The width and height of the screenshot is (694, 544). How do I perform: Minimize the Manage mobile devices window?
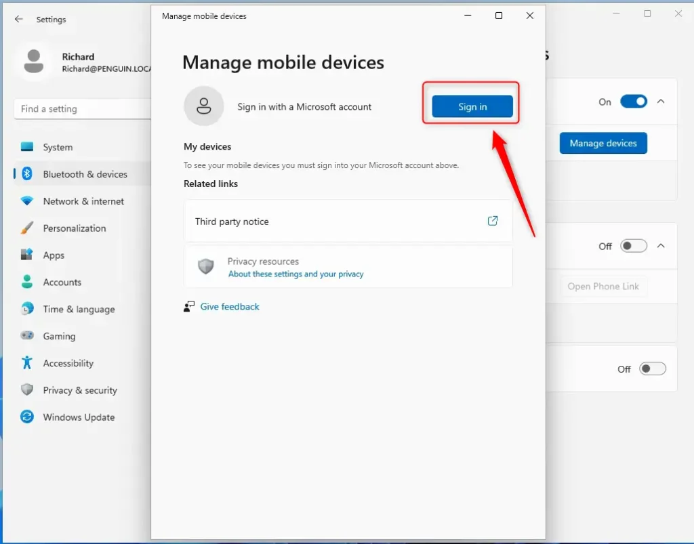coord(468,16)
